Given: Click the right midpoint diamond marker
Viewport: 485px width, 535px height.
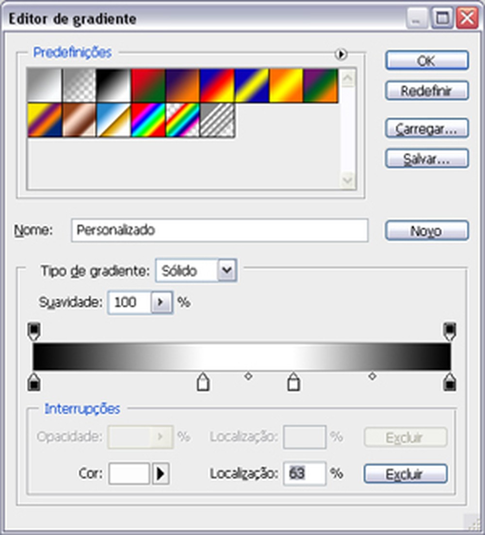Looking at the screenshot, I should (x=372, y=376).
